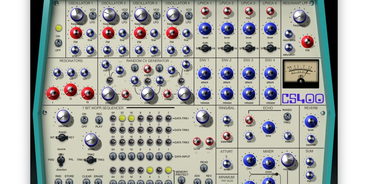Toggle sequencer REC/PLAY switch
368x184 pixels.
[99, 120]
